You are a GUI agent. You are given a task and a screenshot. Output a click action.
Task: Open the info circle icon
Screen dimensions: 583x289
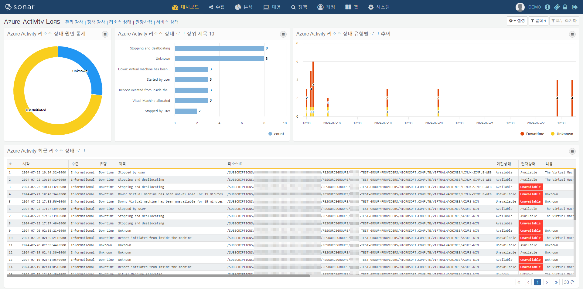tap(547, 7)
